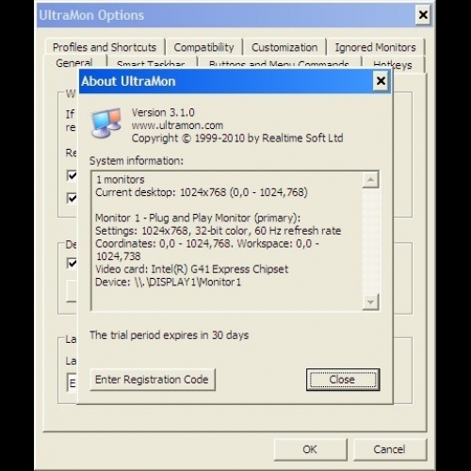
Task: Toggle the second checkbox under Re section
Action: pos(72,198)
